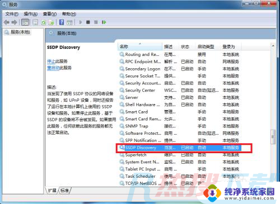
Task: Sort by the 名称 column header
Action: tap(140, 46)
